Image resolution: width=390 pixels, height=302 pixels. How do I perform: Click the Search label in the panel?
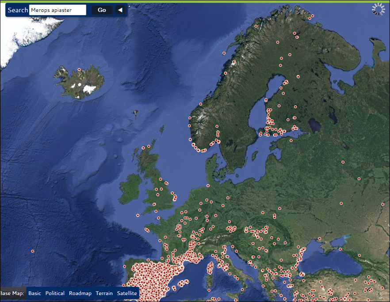(18, 10)
